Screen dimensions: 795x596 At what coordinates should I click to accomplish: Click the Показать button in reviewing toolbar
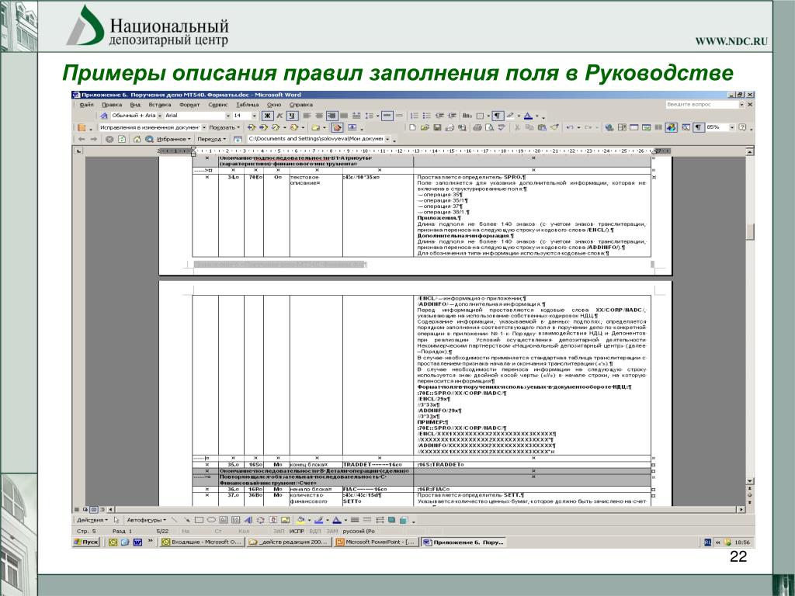click(225, 127)
